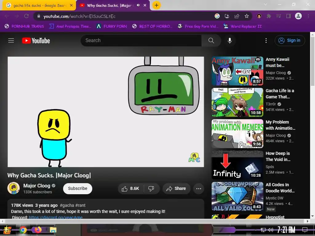Sign in to YouTube
Viewport: 315px width, 236px height.
[290, 41]
